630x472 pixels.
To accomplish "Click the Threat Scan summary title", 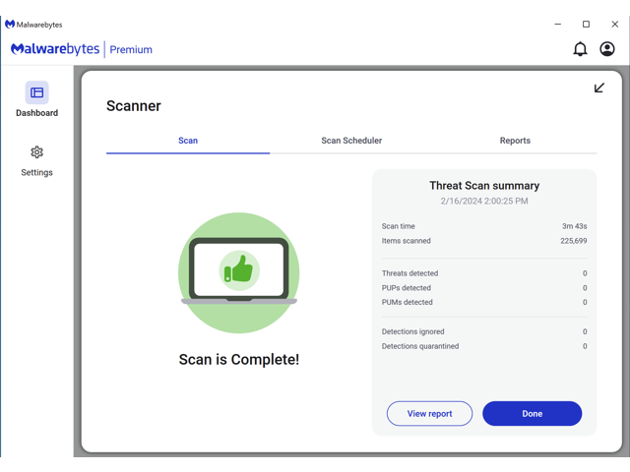I will click(484, 186).
